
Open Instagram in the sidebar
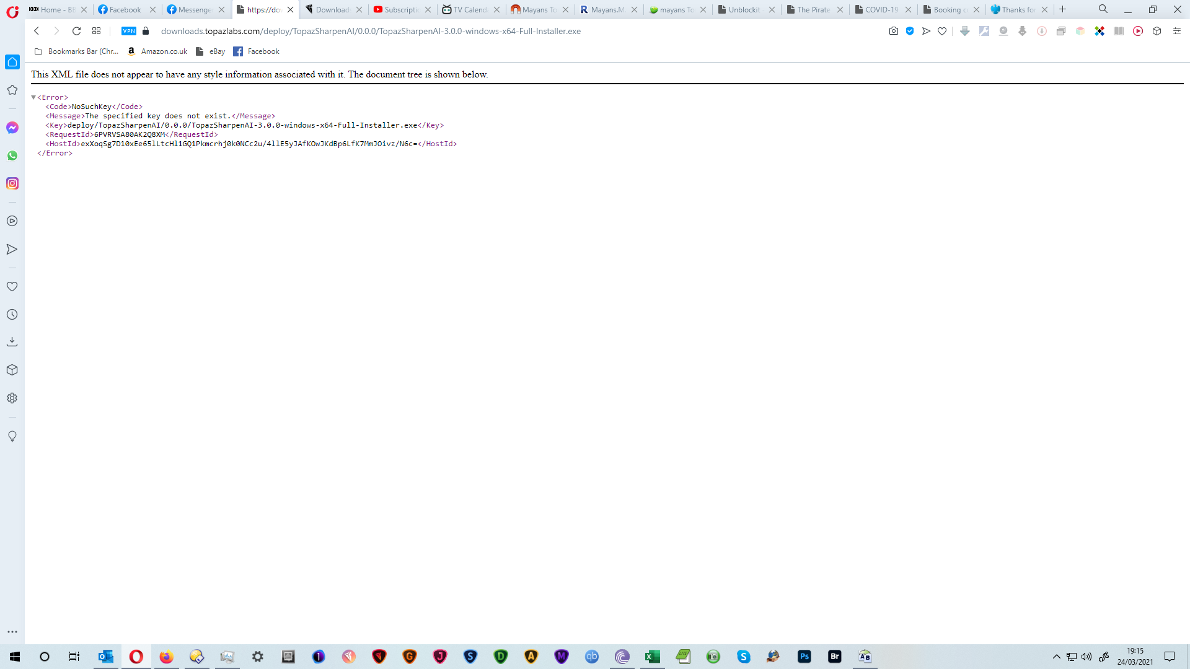(12, 183)
